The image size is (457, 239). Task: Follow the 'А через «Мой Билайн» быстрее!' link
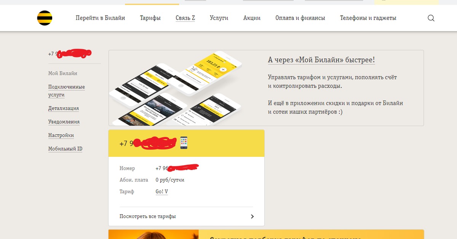pos(321,60)
